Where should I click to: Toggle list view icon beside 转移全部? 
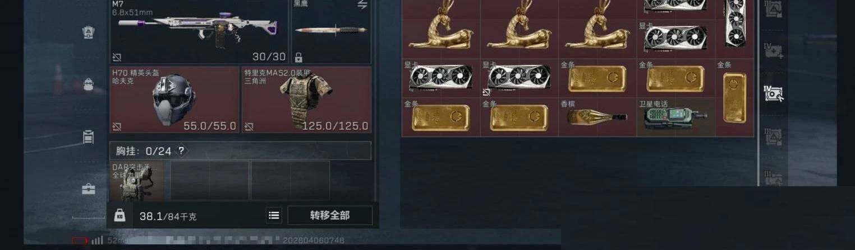[x=273, y=215]
